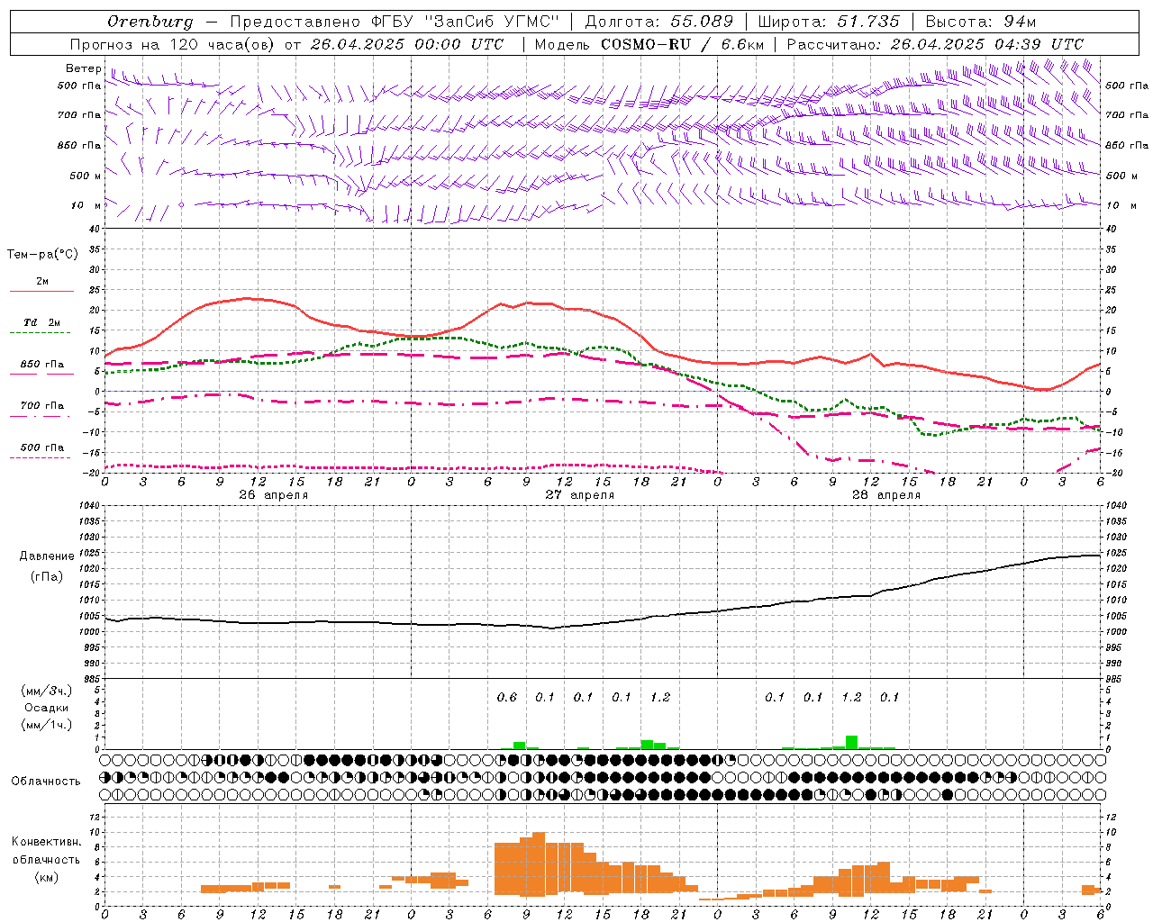Click the '26 апреля' date label
1153x922 pixels.
[274, 495]
